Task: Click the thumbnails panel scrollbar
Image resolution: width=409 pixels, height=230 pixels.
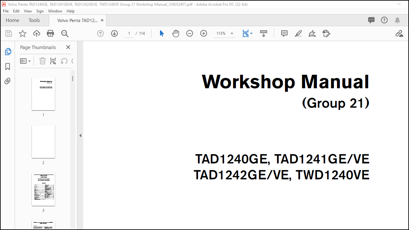Action: tap(73, 78)
